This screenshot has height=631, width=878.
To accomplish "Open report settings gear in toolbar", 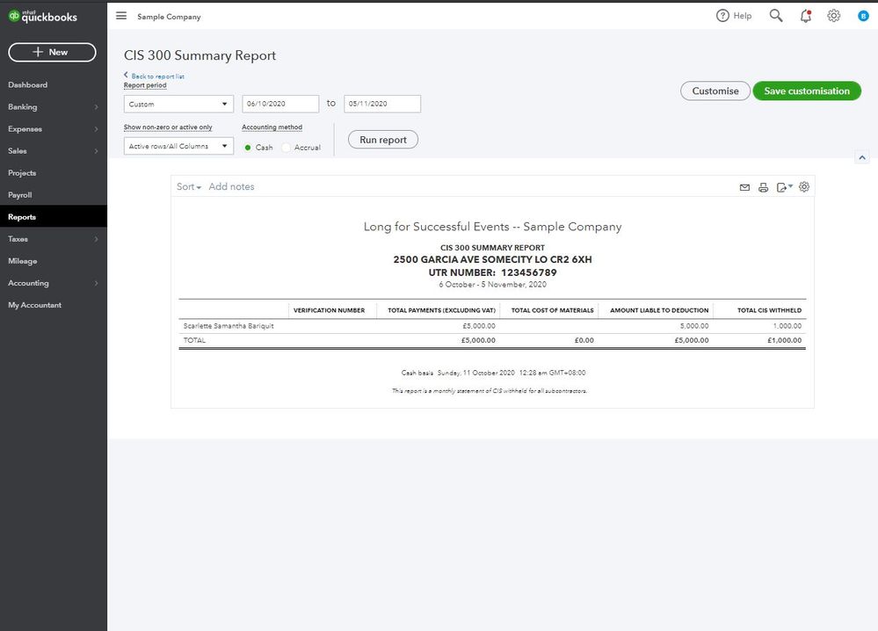I will [804, 187].
